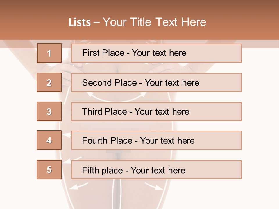Select the 'Your Title Text Here' heading text
279x209 pixels.
point(154,22)
